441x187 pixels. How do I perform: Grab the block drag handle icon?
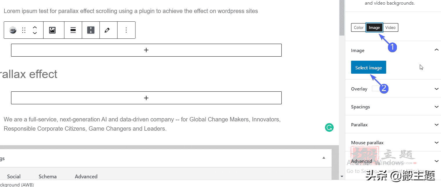(24, 30)
